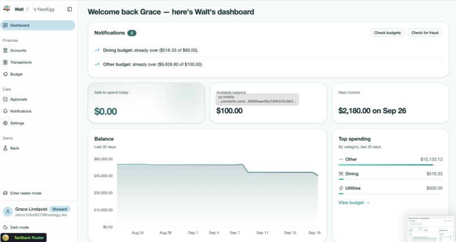
Task: Click the notifications count badge 2
Action: (x=132, y=33)
